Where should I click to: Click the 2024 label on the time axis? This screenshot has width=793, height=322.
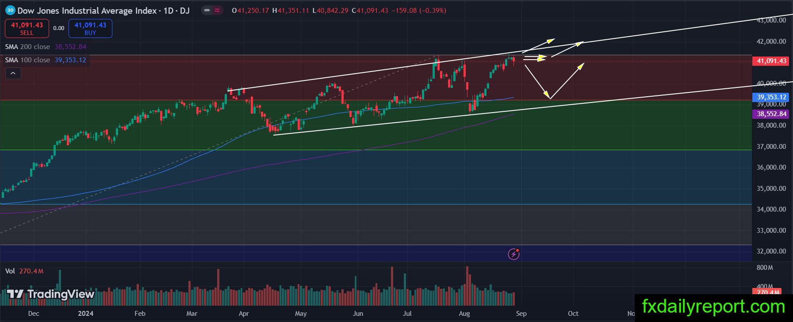point(85,314)
